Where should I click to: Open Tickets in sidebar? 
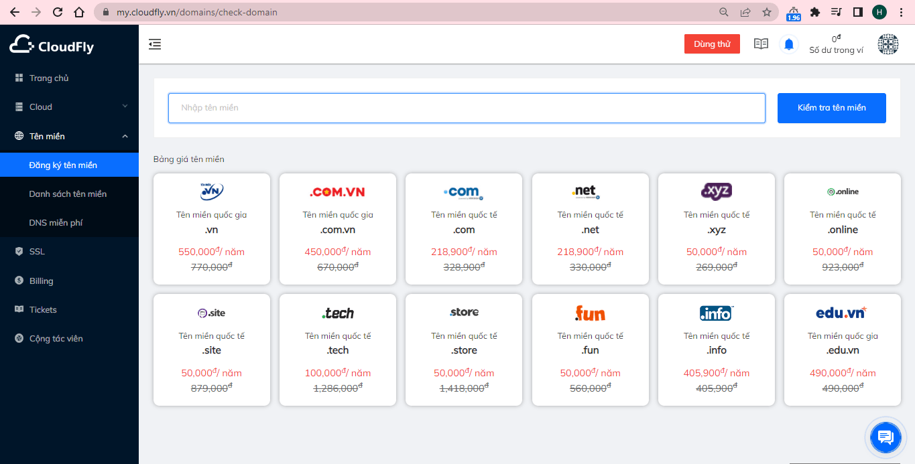coord(69,310)
